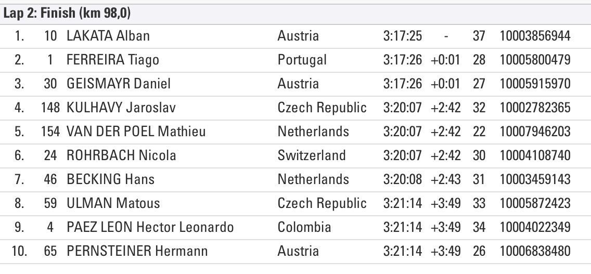Click PAEZ LEON Hector Leonardo
This screenshot has height=274, width=591.
pyautogui.click(x=150, y=227)
